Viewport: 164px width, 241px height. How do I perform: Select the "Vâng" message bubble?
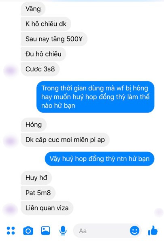pyautogui.click(x=33, y=9)
